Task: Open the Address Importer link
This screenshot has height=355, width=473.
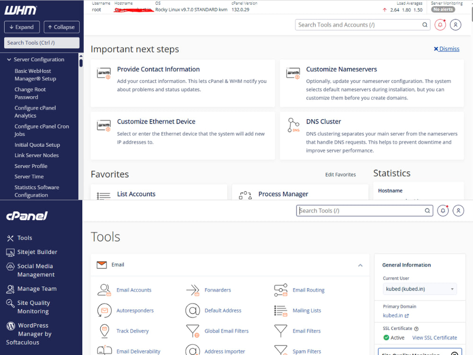Action: 225,351
